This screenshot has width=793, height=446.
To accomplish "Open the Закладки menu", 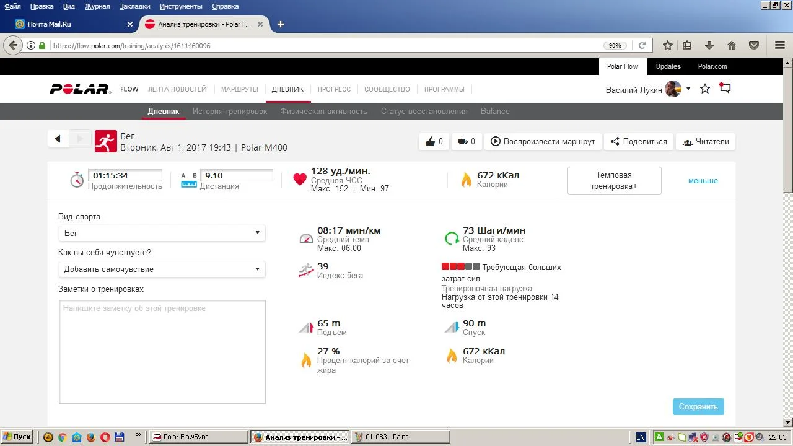I will tap(134, 6).
